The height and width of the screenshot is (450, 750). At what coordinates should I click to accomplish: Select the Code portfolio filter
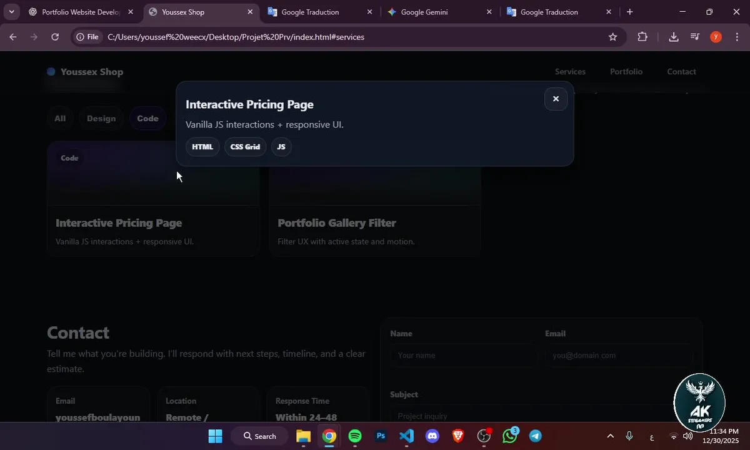[x=148, y=118]
